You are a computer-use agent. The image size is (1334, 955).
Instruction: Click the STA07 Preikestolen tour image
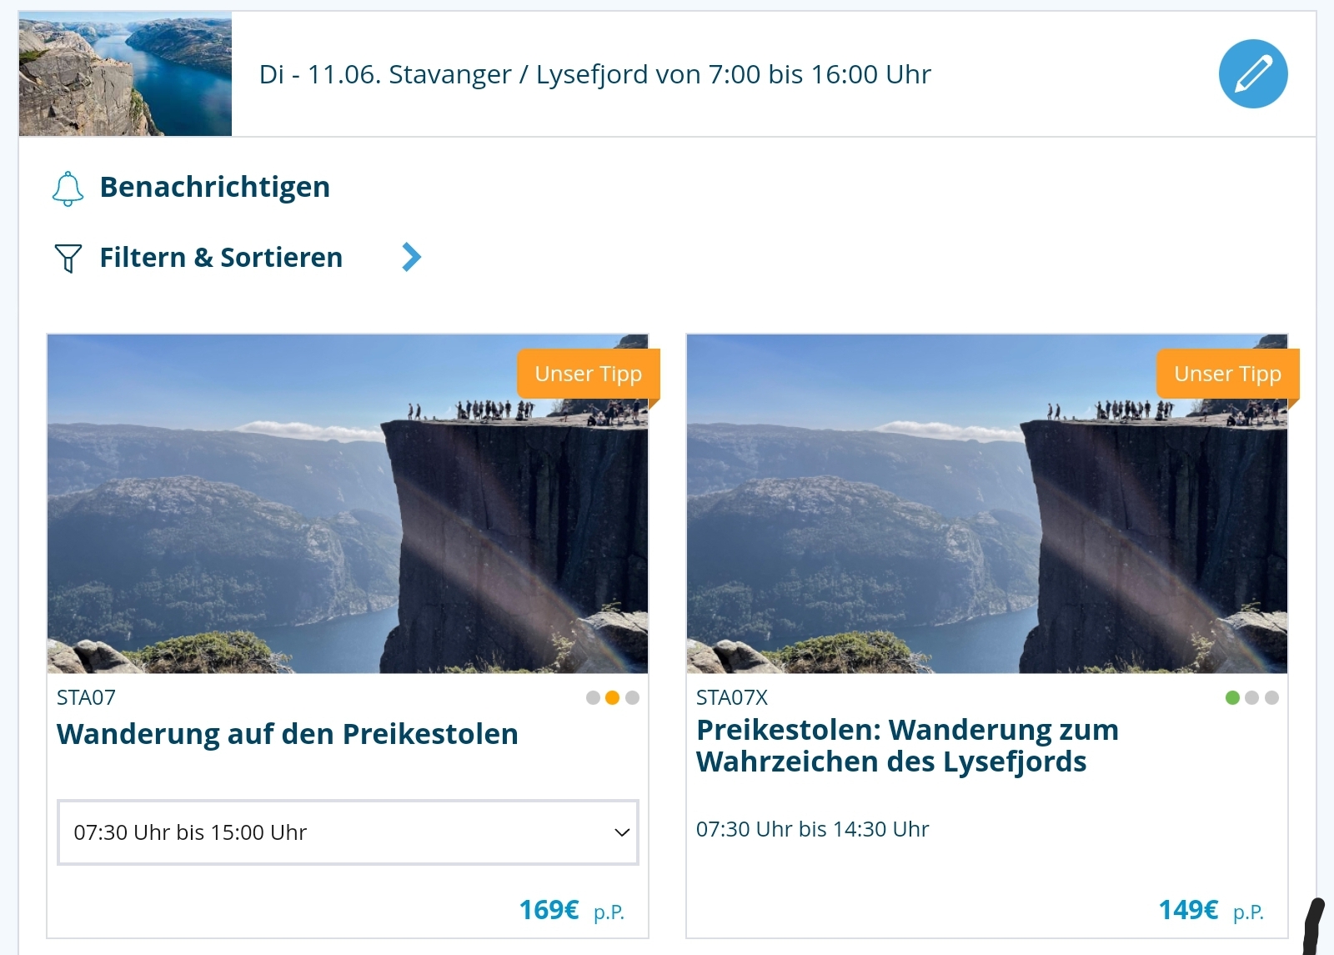click(x=348, y=504)
